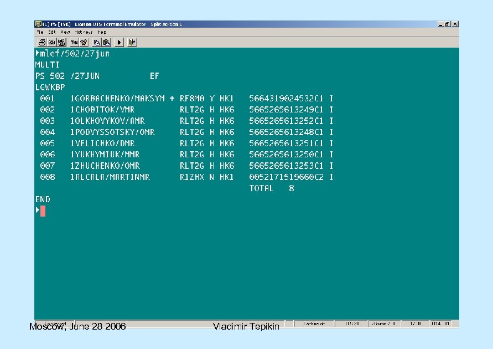
Task: Click ticket number 5664319024532C1
Action: 286,99
